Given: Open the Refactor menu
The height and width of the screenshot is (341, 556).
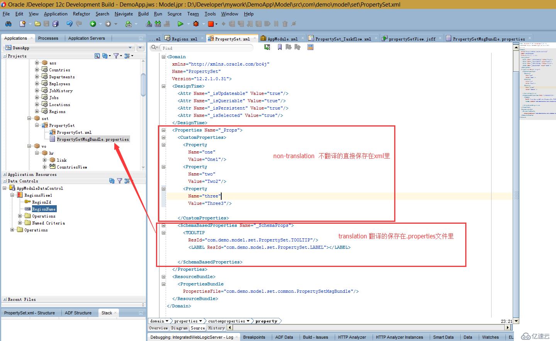Looking at the screenshot, I should 81,14.
